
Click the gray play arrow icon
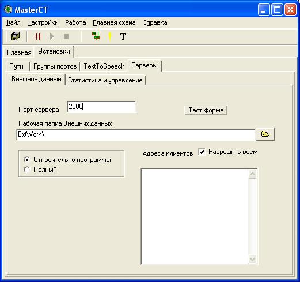point(52,36)
